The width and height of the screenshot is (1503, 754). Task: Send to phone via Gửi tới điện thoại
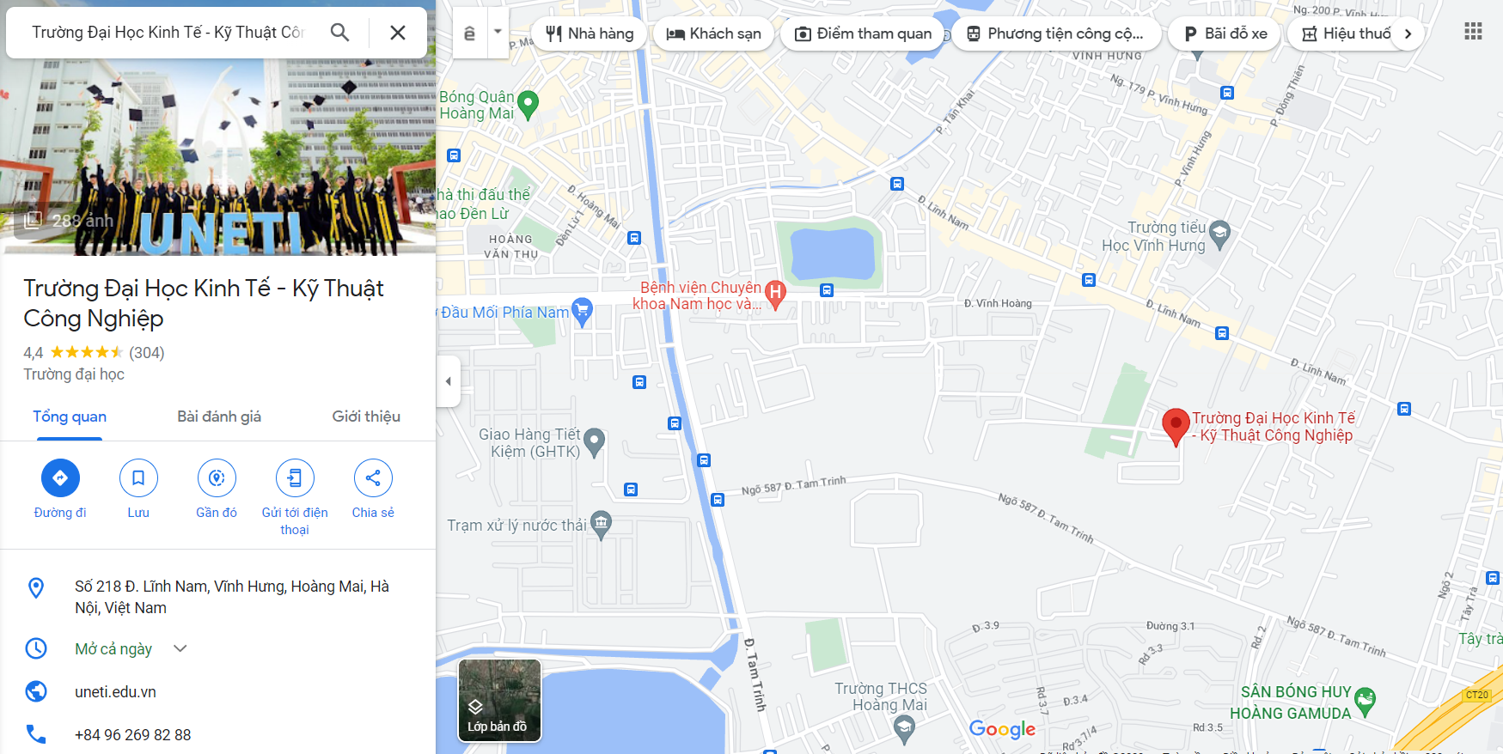click(295, 478)
